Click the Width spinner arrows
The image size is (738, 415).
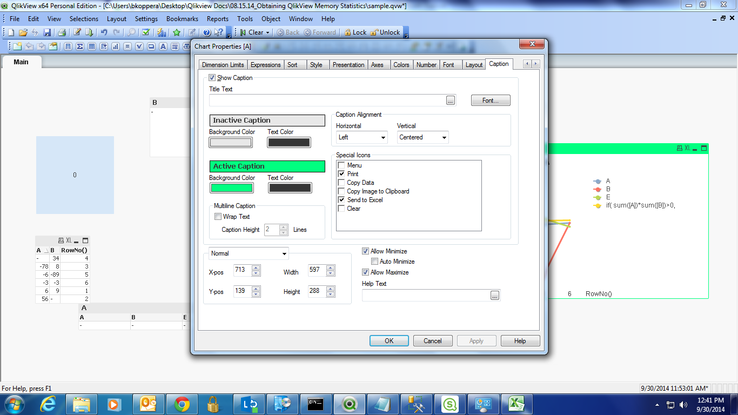point(331,270)
